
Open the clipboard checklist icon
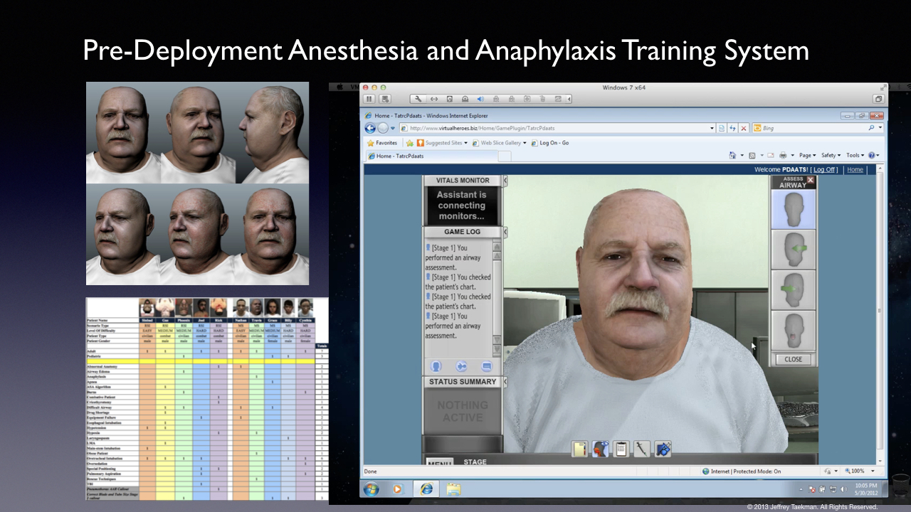point(621,449)
